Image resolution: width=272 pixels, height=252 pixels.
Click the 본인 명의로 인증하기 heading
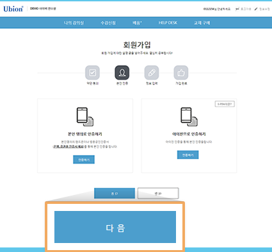tap(85, 134)
